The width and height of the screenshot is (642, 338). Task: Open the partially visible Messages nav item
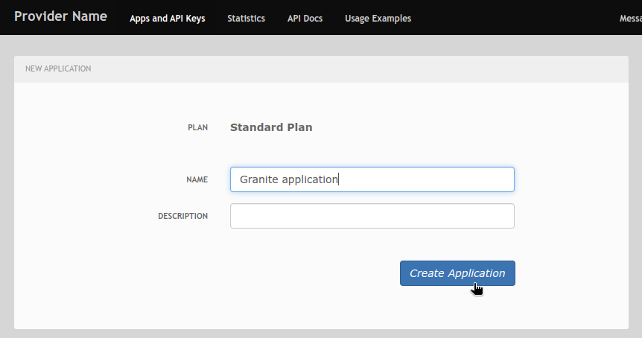pyautogui.click(x=631, y=19)
